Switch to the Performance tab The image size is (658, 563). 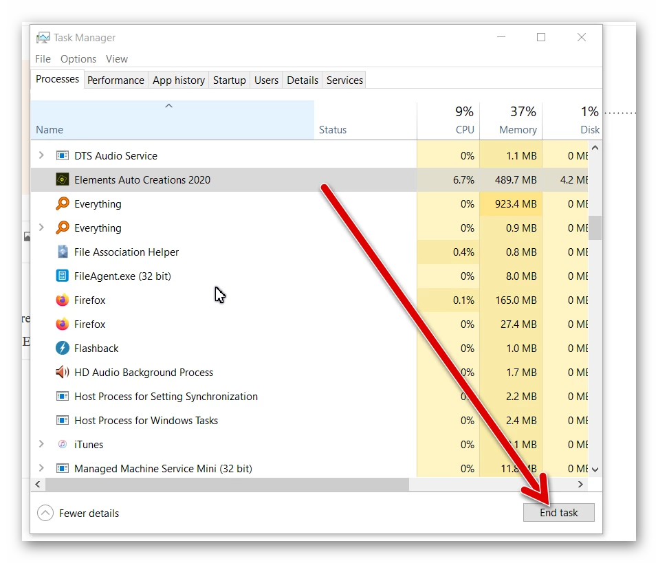116,80
